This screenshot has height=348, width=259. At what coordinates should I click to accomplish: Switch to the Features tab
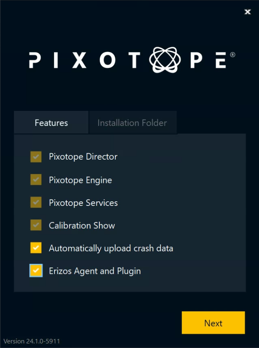[51, 123]
